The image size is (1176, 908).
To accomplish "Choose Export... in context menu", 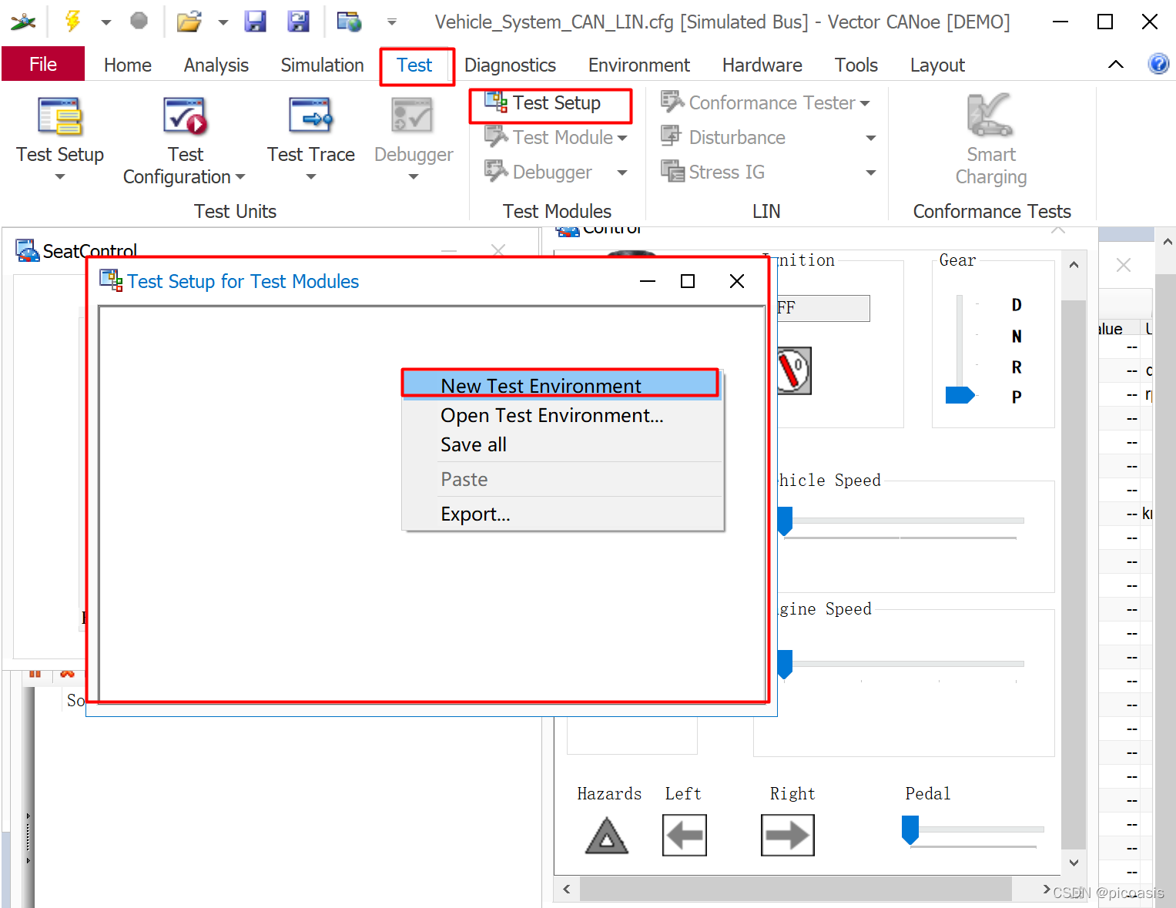I will click(563, 514).
